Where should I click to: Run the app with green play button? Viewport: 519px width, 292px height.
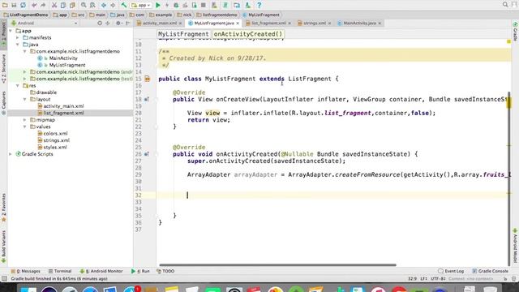[158, 5]
